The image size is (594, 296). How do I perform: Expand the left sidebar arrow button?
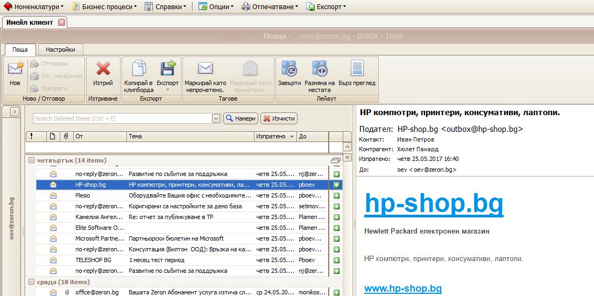15,112
